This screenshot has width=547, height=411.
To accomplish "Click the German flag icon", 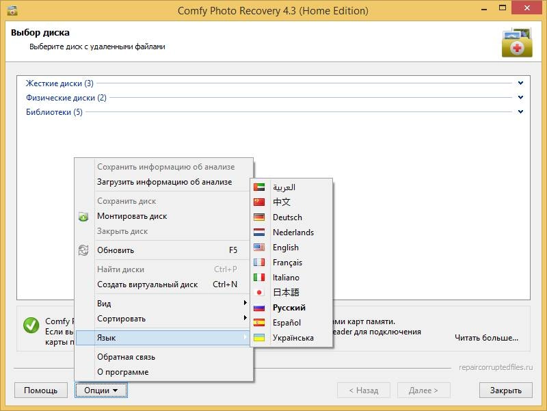I will pos(259,217).
